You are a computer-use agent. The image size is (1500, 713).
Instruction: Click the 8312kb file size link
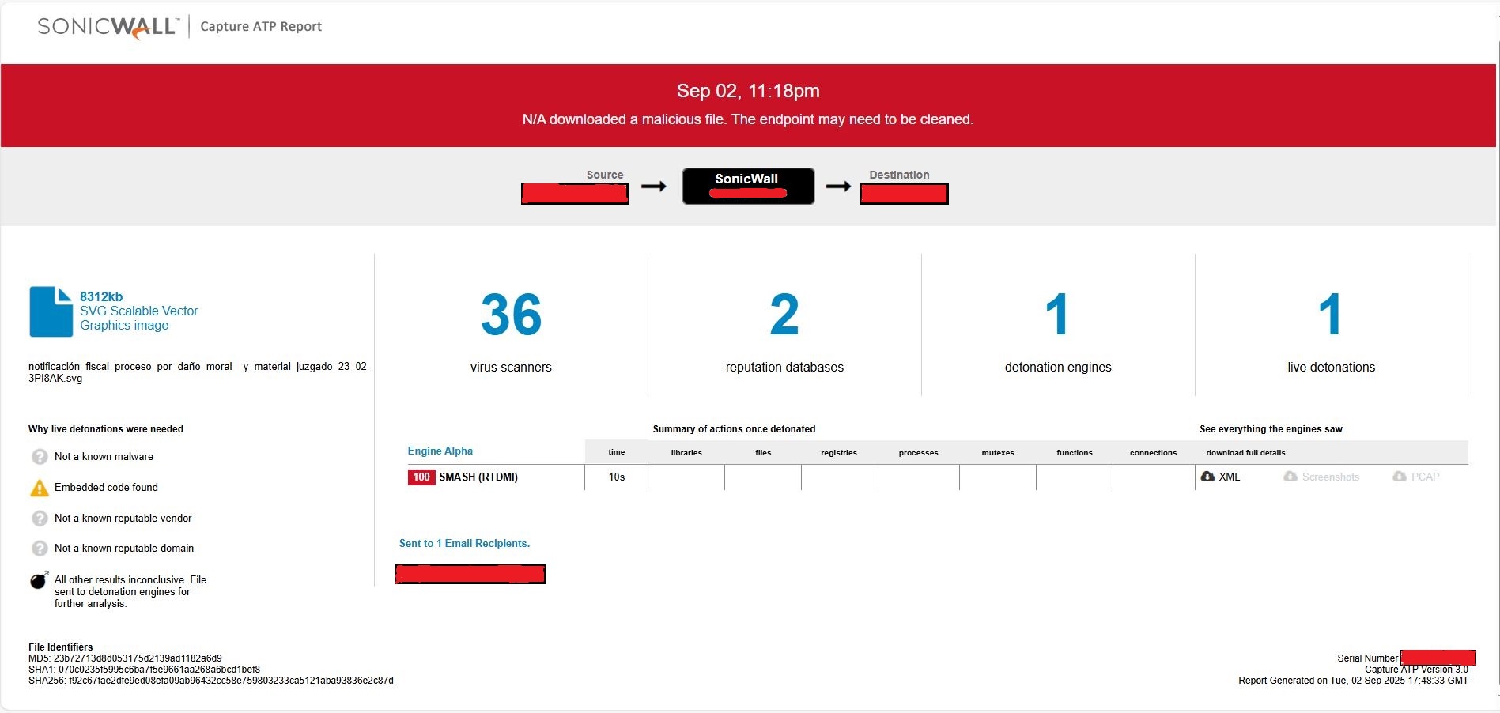101,296
